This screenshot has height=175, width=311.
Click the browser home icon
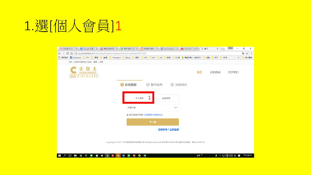[71, 53]
